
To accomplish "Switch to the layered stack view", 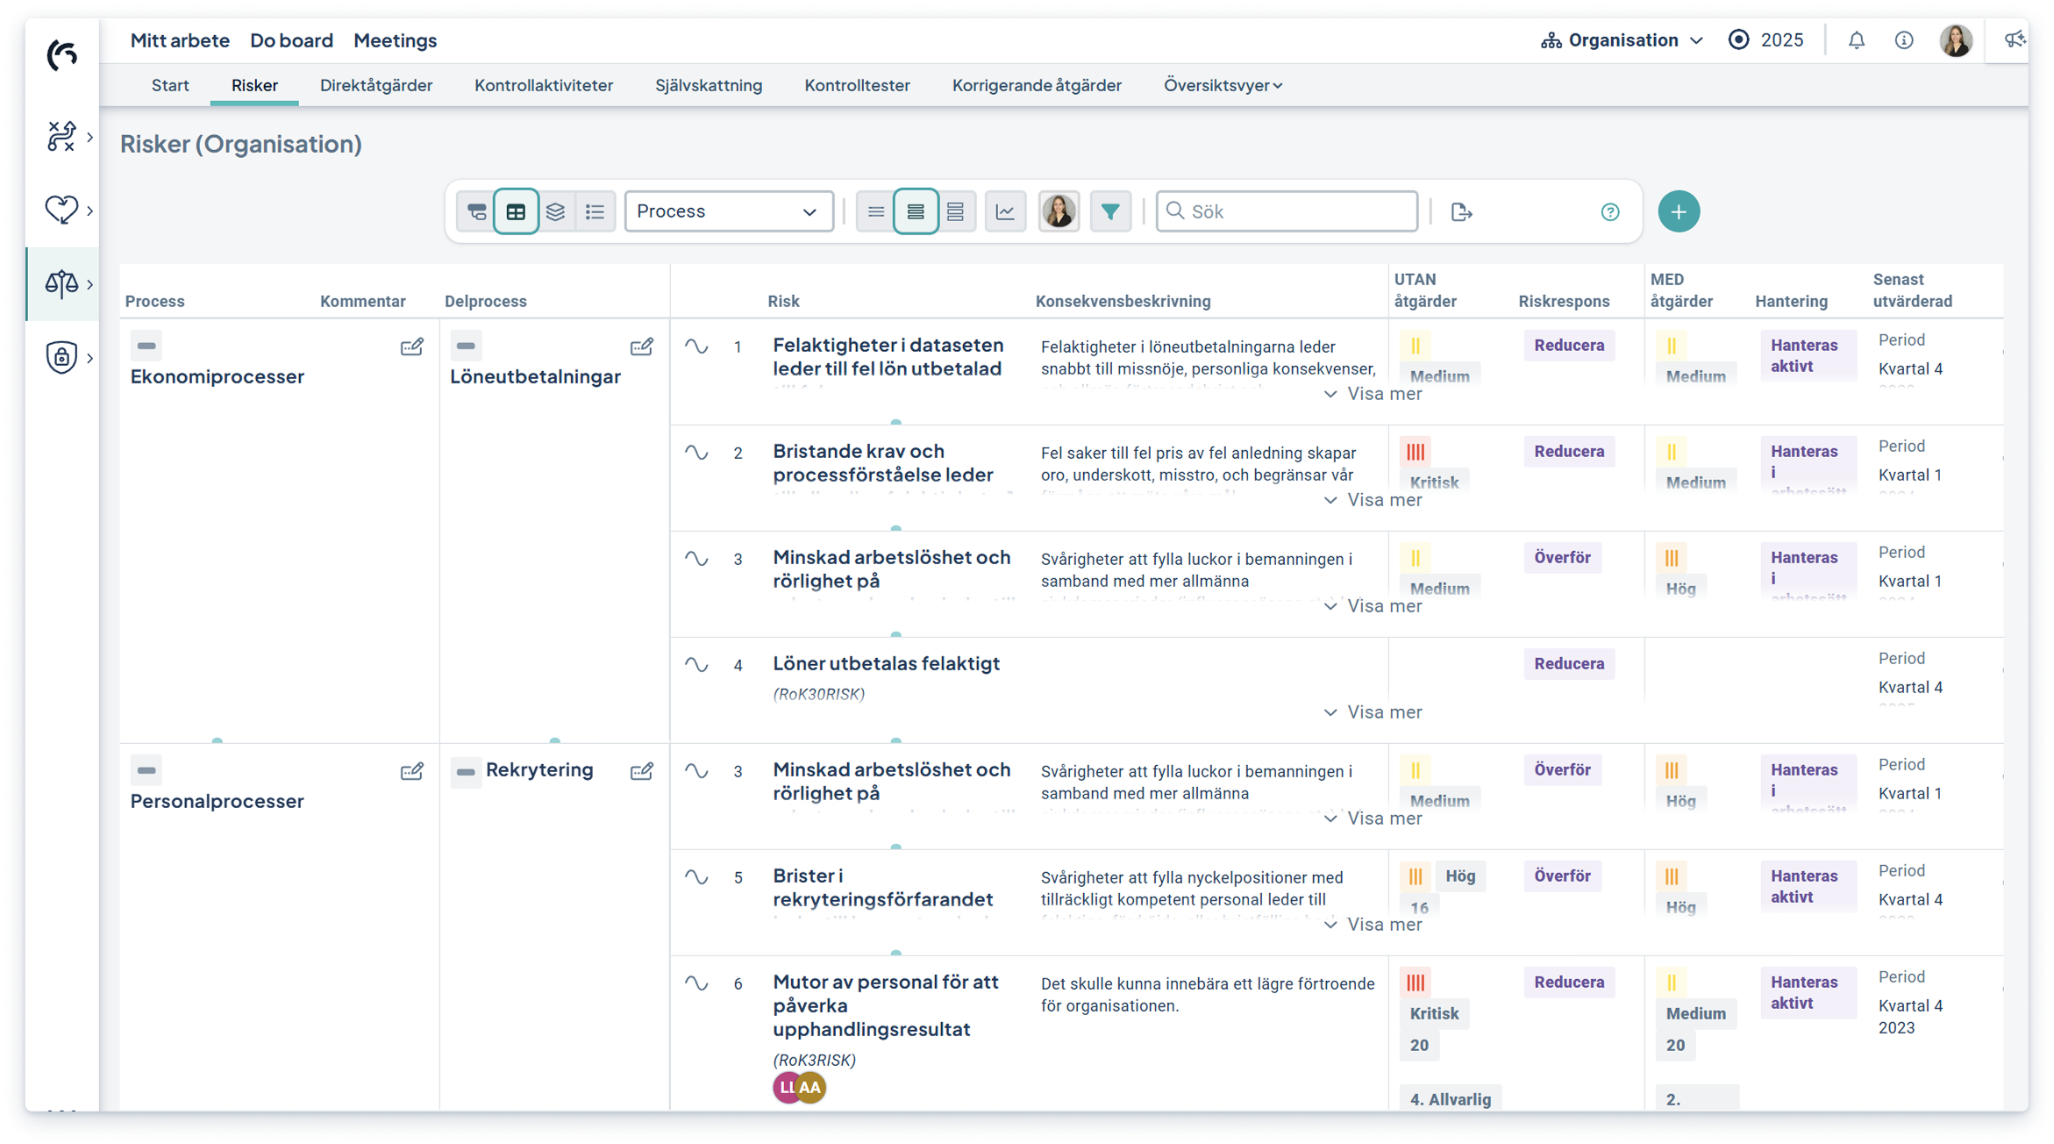I will [555, 211].
